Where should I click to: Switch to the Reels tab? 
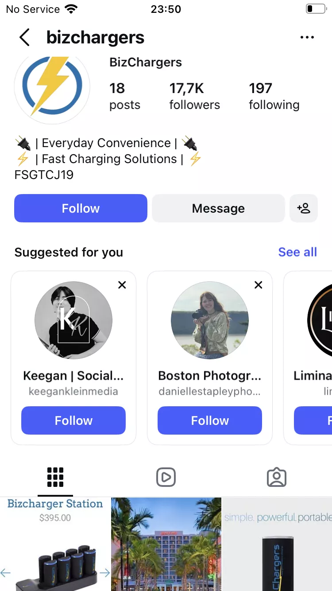tap(166, 477)
